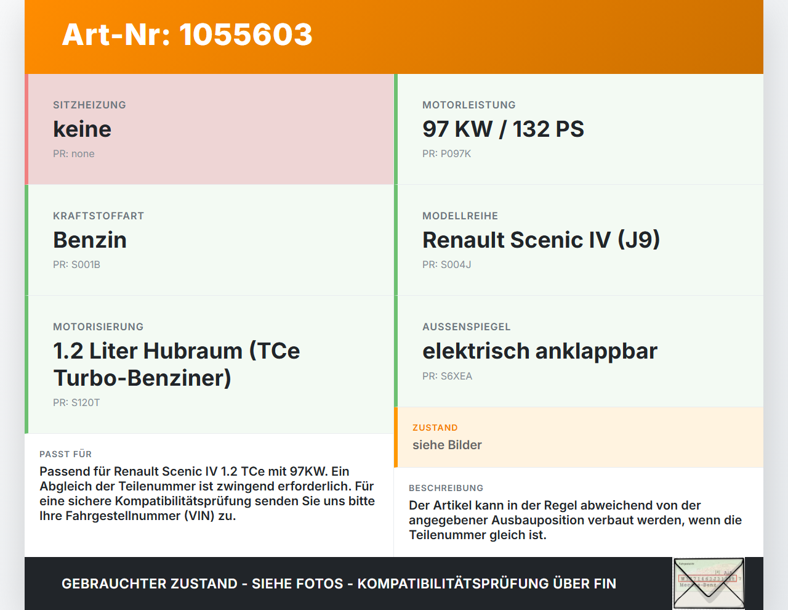
Task: Click the SITZHEIZUNG label
Action: [89, 105]
